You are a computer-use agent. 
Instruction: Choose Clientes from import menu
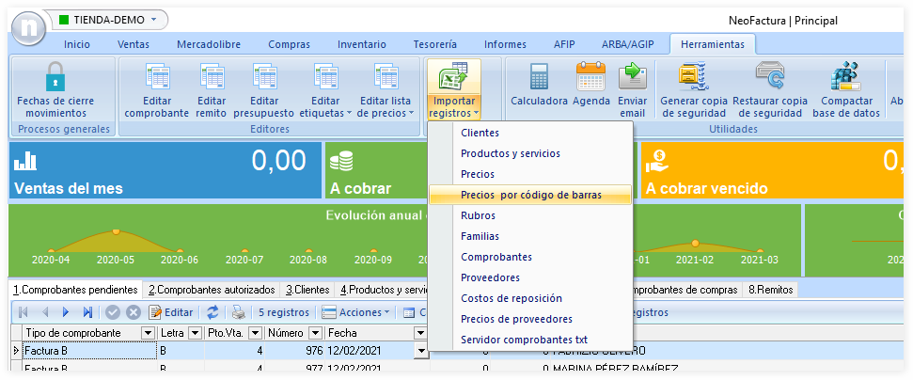[x=480, y=133]
